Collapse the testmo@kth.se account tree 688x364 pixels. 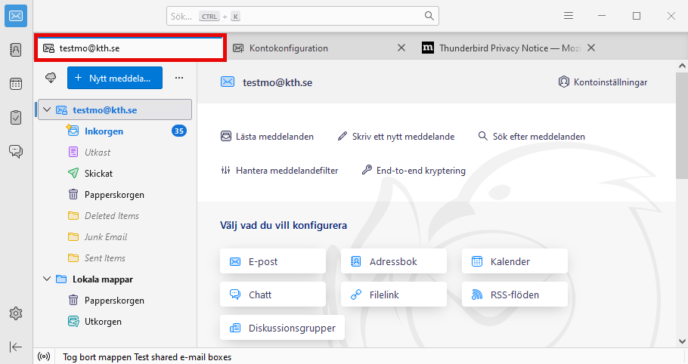(47, 110)
